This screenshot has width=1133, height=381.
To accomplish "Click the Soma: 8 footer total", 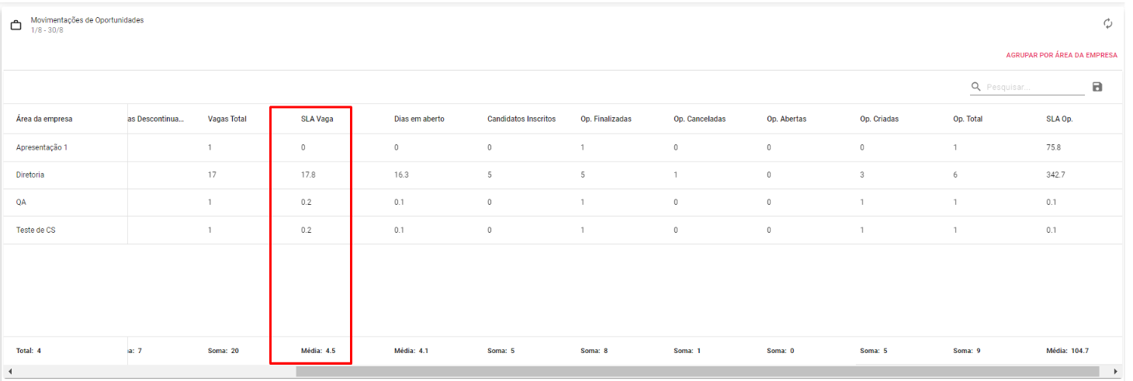I will 594,351.
